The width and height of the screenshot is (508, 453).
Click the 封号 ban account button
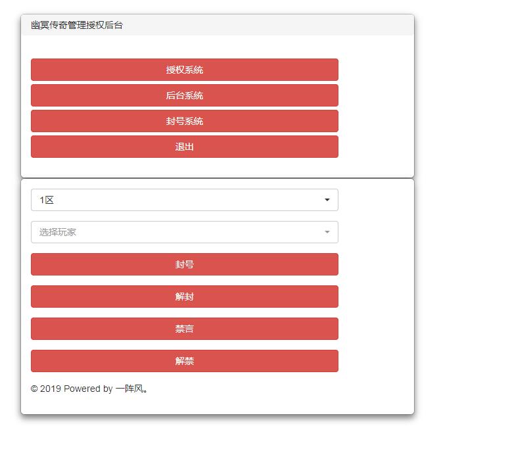click(184, 264)
